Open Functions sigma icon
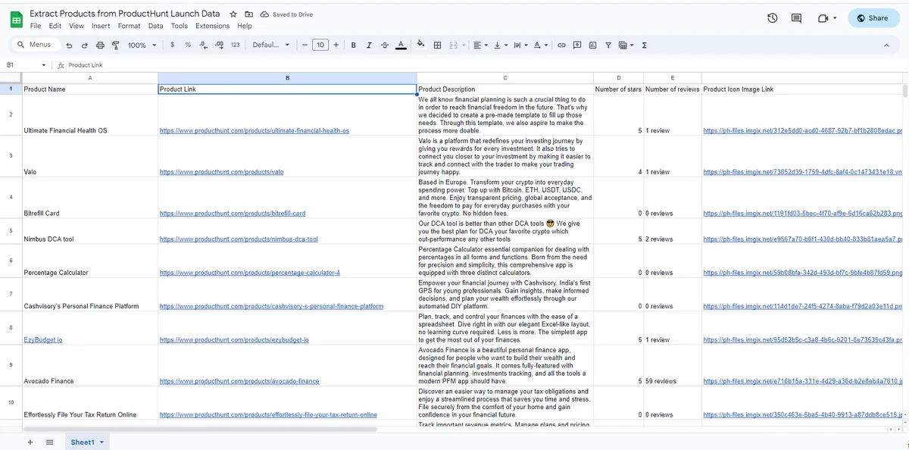Screen dimensions: 909x450 coord(644,45)
